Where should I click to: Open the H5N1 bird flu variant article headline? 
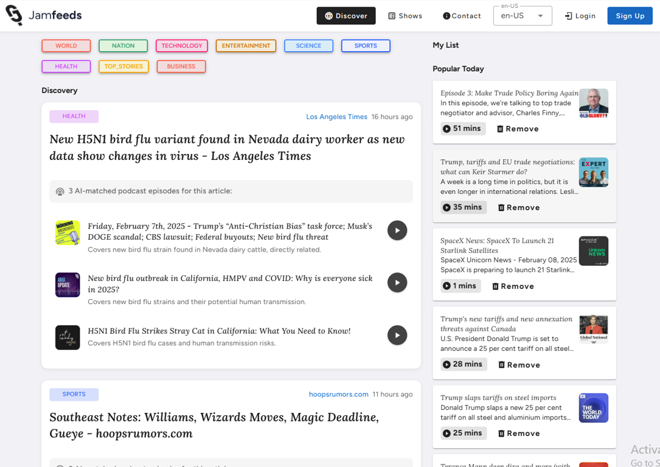pos(228,148)
